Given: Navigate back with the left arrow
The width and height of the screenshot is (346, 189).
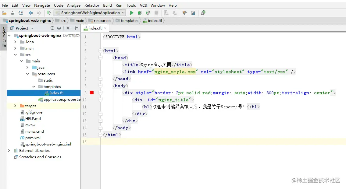Looking at the screenshot, I should pos(31,13).
